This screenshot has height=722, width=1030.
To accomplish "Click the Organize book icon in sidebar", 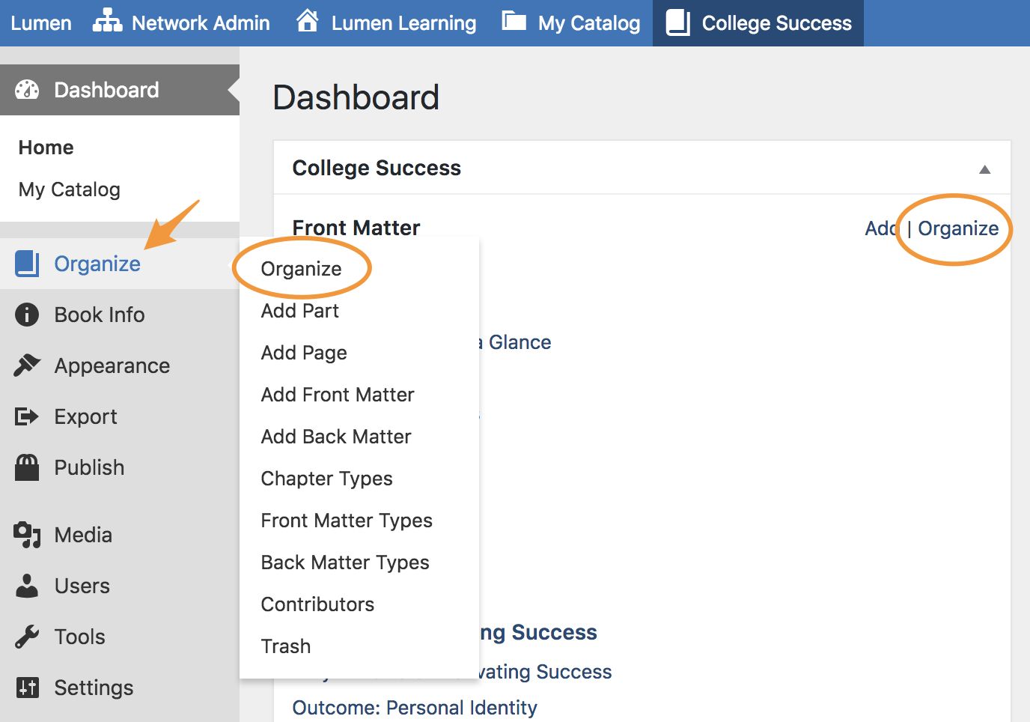I will tap(27, 264).
